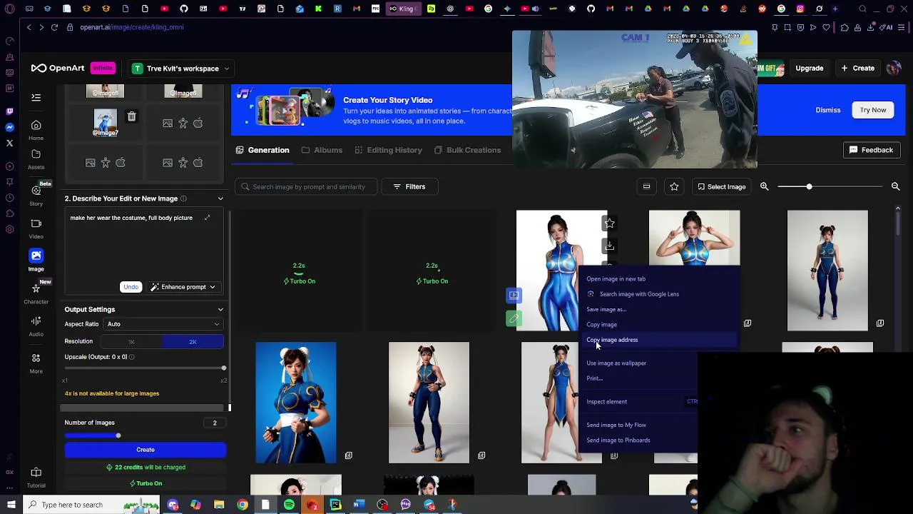
Task: Zoom in gallery with right magnifier
Action: 895,186
